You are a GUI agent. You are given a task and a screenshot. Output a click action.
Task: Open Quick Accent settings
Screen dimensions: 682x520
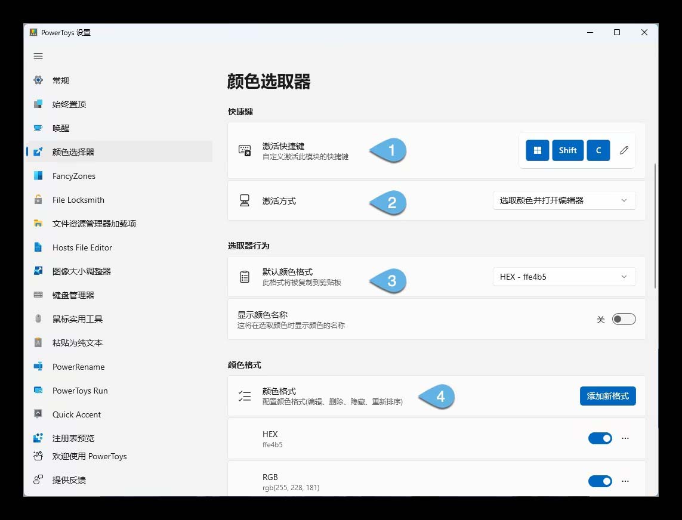(x=119, y=414)
